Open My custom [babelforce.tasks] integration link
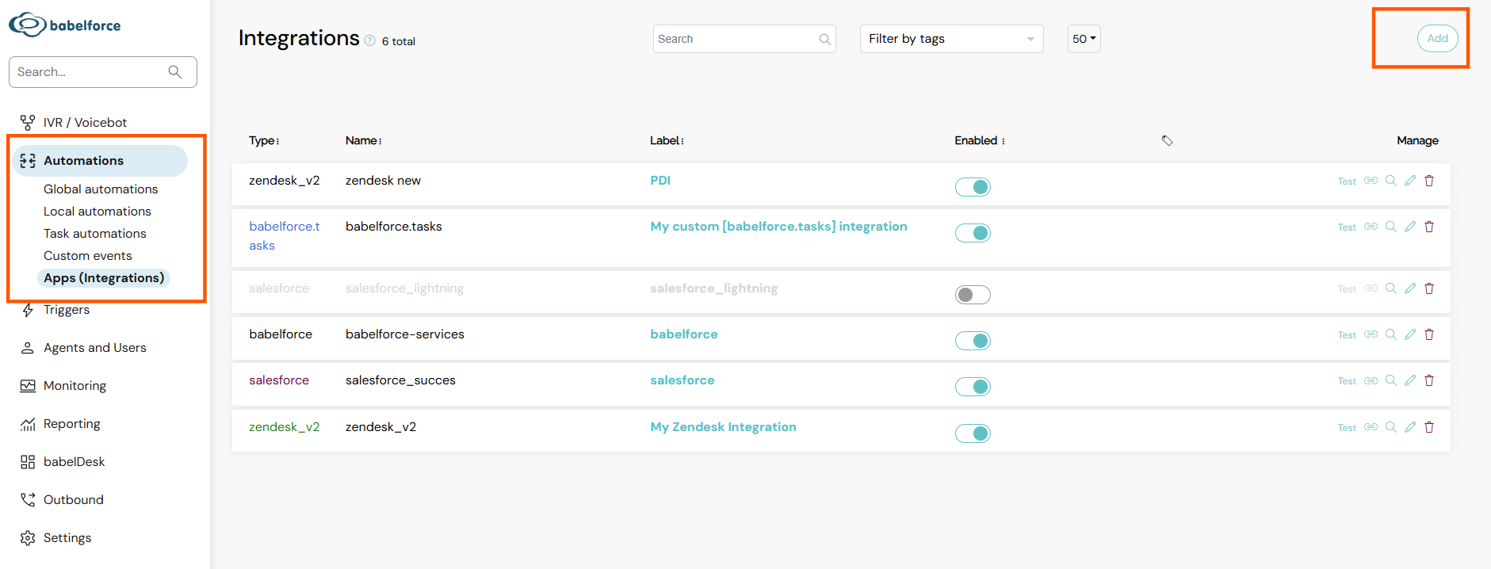The width and height of the screenshot is (1491, 569). point(778,227)
